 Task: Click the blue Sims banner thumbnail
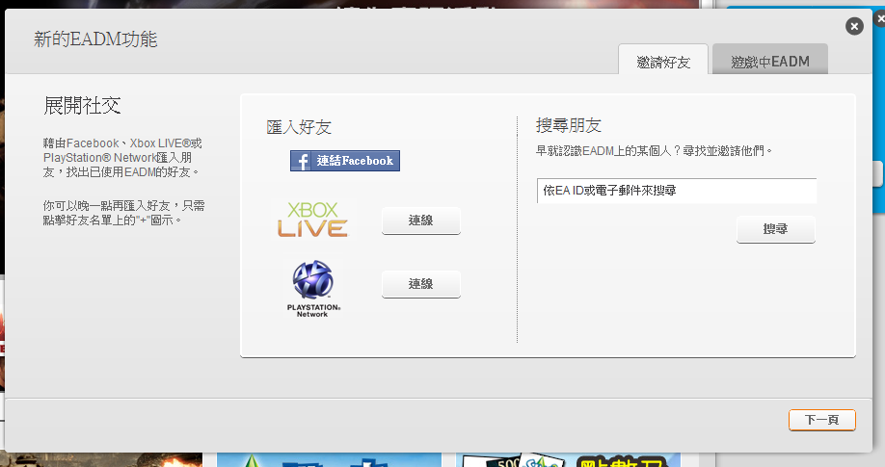pos(318,459)
